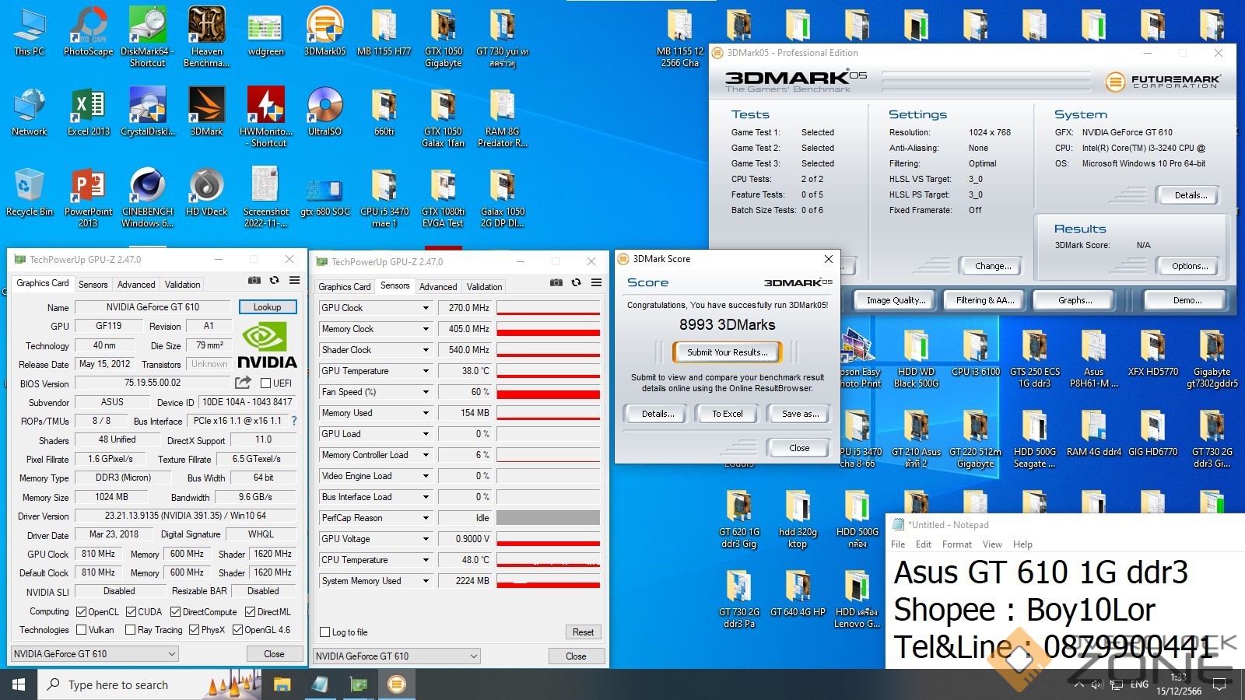Click the Lookup button in GPU-Z

tap(267, 307)
